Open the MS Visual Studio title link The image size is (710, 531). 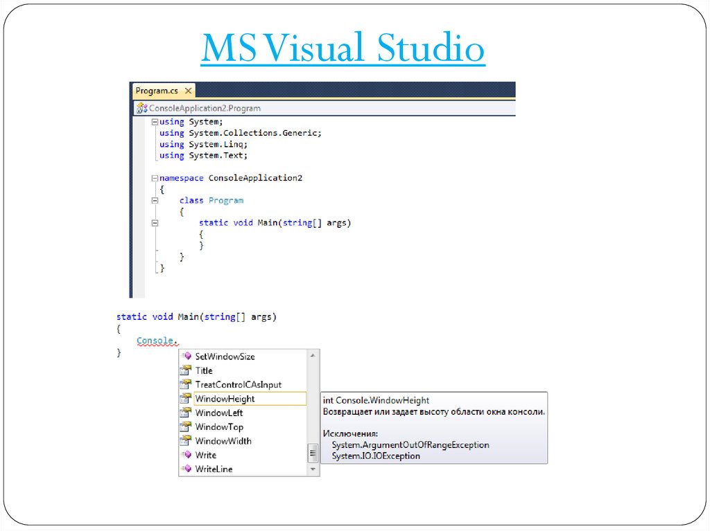(343, 49)
